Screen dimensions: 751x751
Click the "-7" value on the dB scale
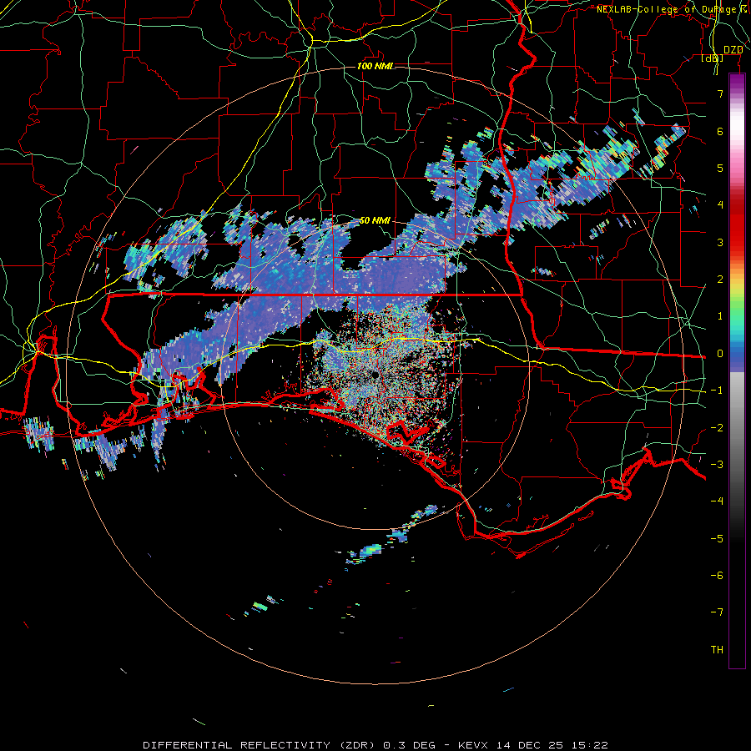tap(717, 612)
